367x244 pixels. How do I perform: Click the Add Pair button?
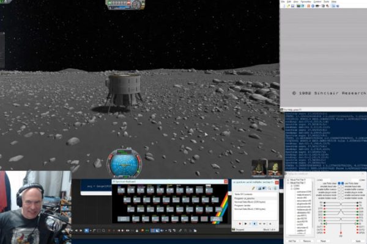click(290, 242)
